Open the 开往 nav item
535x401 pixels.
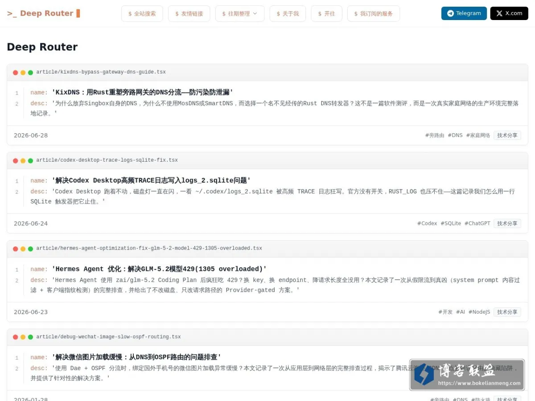coord(327,13)
